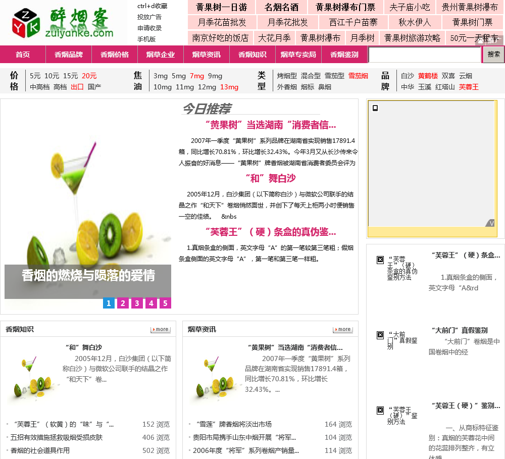505x459 pixels.
Task: Select slide number 4 on the carousel
Action: [x=151, y=303]
